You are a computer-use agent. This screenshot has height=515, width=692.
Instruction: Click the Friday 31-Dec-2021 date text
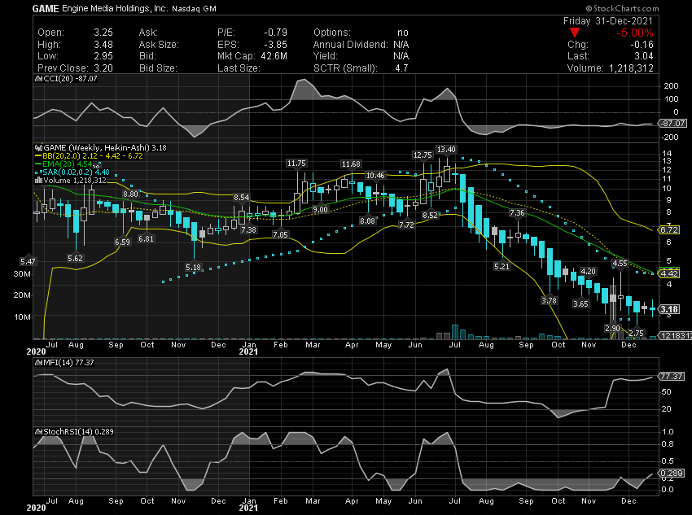(608, 21)
